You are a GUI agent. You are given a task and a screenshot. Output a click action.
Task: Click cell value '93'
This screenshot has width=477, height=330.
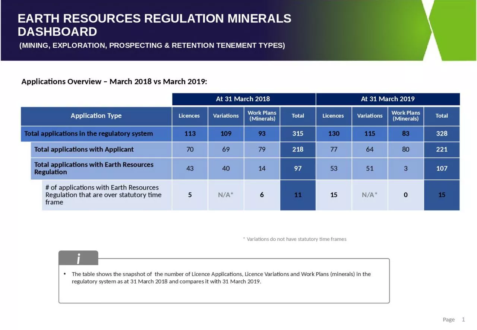pyautogui.click(x=262, y=134)
